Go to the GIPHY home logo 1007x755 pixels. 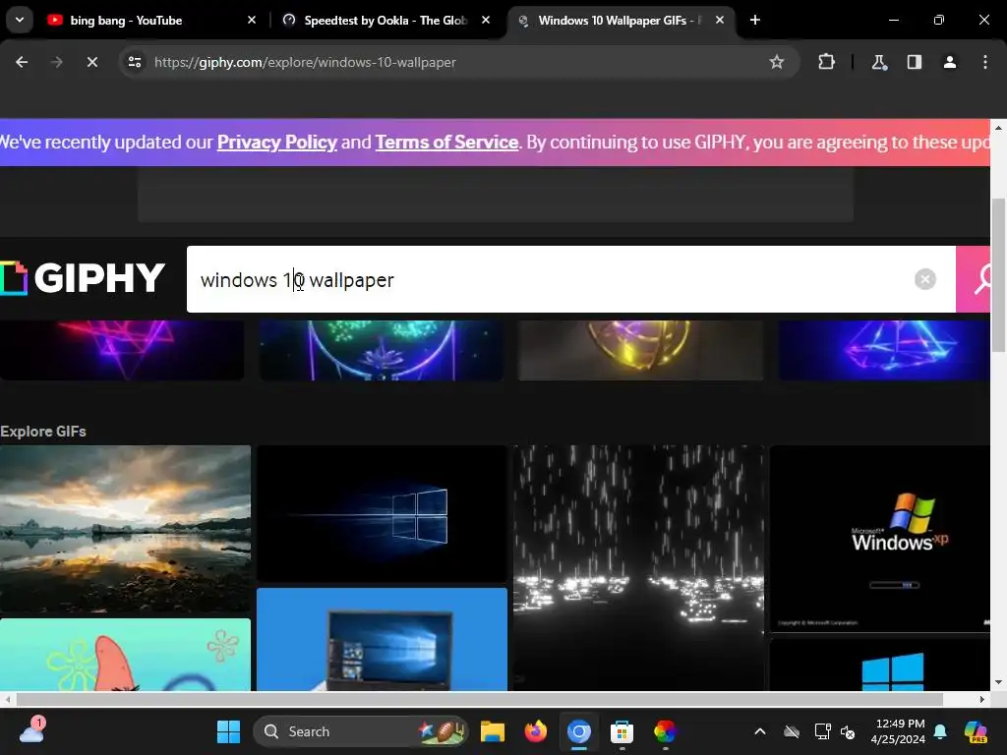click(x=83, y=278)
